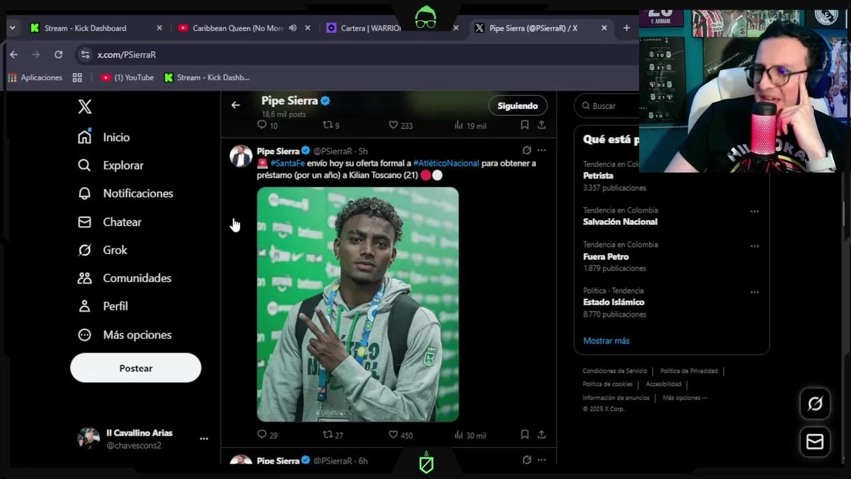Viewport: 851px width, 479px height.
Task: Reply to post with 10 comments
Action: (267, 125)
